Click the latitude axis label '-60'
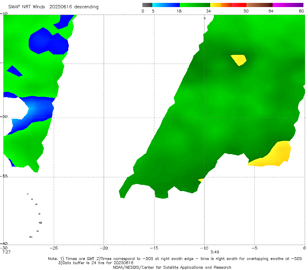The height and width of the screenshot is (270, 308). tap(4, 243)
